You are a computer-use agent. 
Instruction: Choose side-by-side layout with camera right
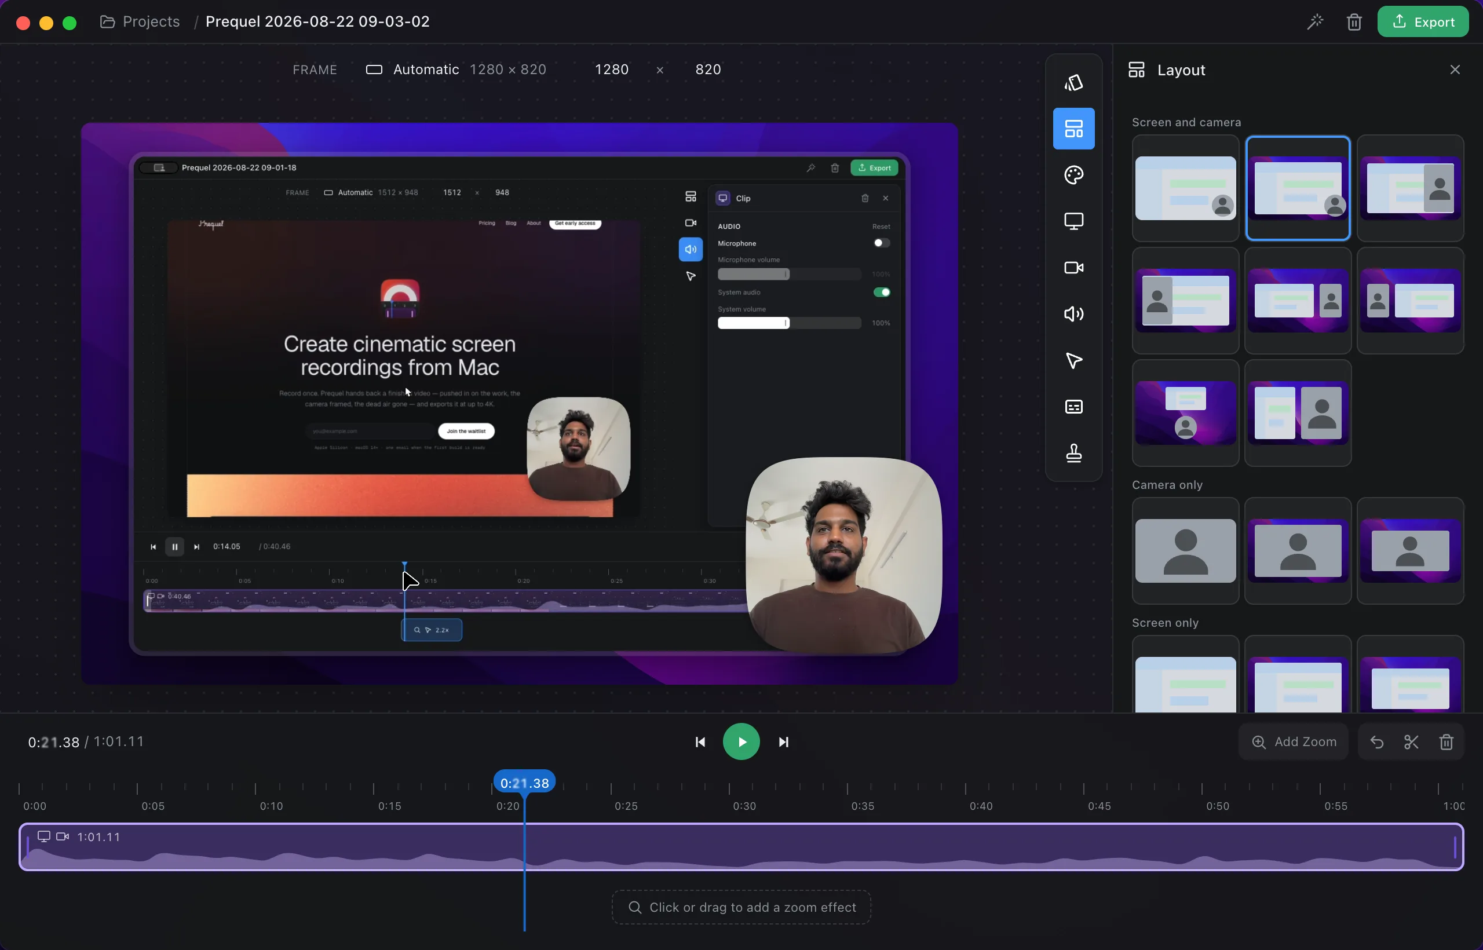1297,301
